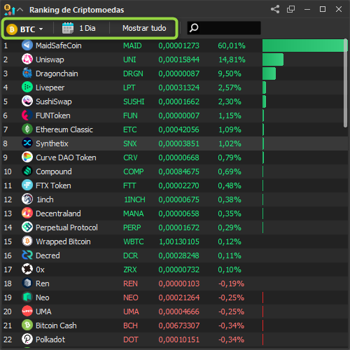
Task: Click the Synthetix icon
Action: (x=27, y=143)
